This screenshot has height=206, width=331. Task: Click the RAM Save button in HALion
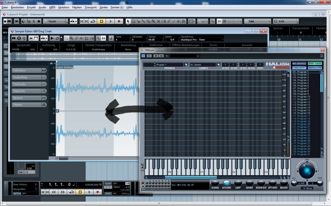coord(314,63)
